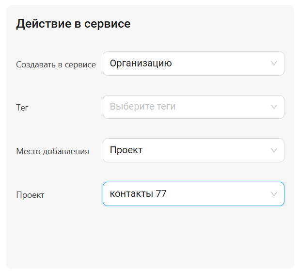The height and width of the screenshot is (271, 299).
Task: Click the 'Действие в сервисе' heading
Action: (73, 24)
